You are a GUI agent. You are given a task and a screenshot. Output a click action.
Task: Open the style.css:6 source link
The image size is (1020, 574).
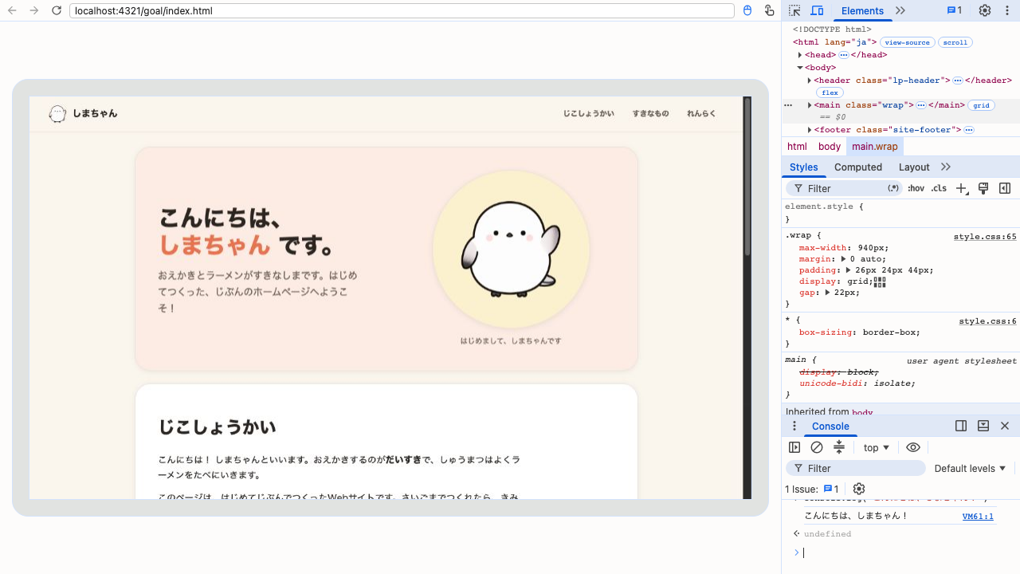987,321
